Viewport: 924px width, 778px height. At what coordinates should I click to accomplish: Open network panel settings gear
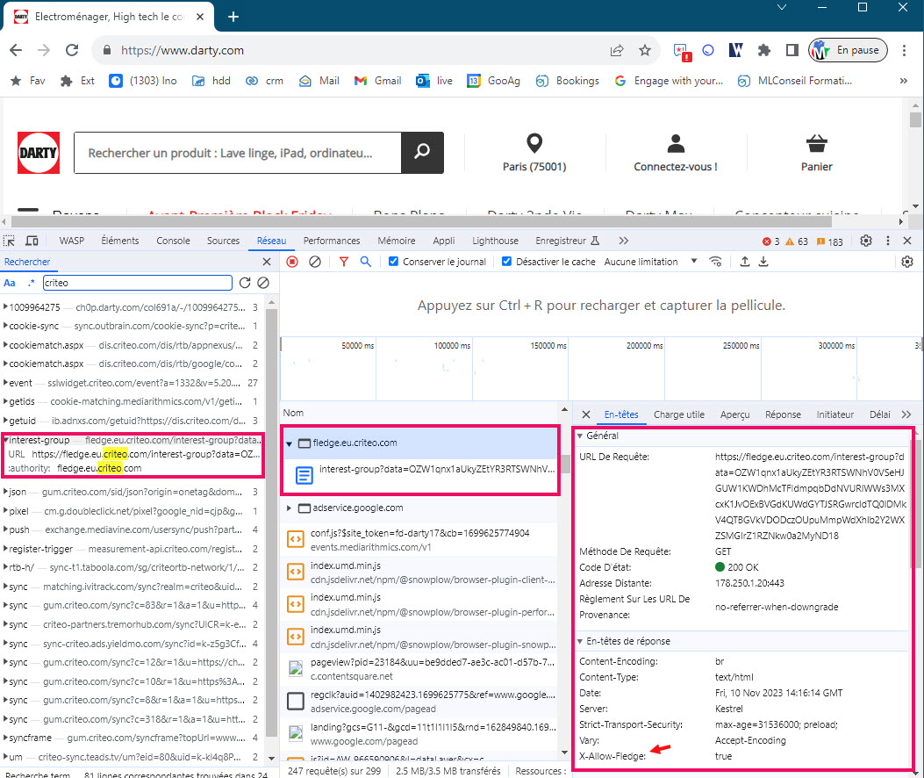(x=907, y=262)
